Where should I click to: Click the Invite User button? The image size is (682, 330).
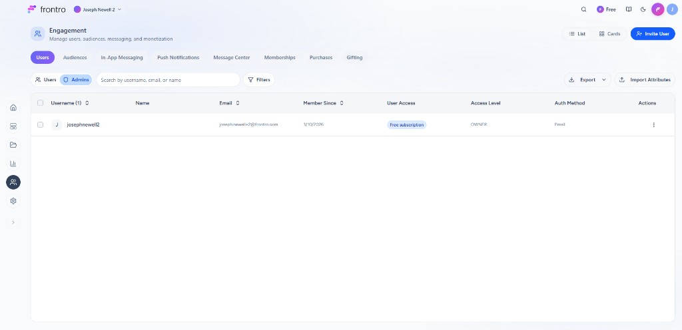click(x=653, y=34)
